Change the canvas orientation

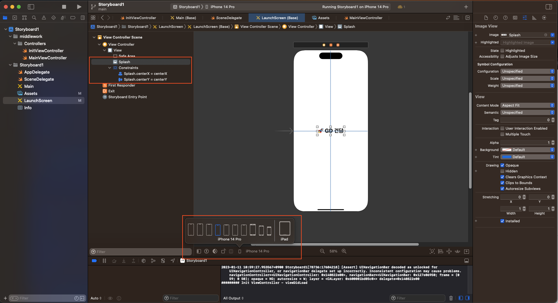[223, 251]
